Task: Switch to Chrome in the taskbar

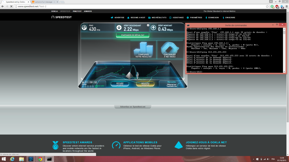Action: pyautogui.click(x=40, y=159)
